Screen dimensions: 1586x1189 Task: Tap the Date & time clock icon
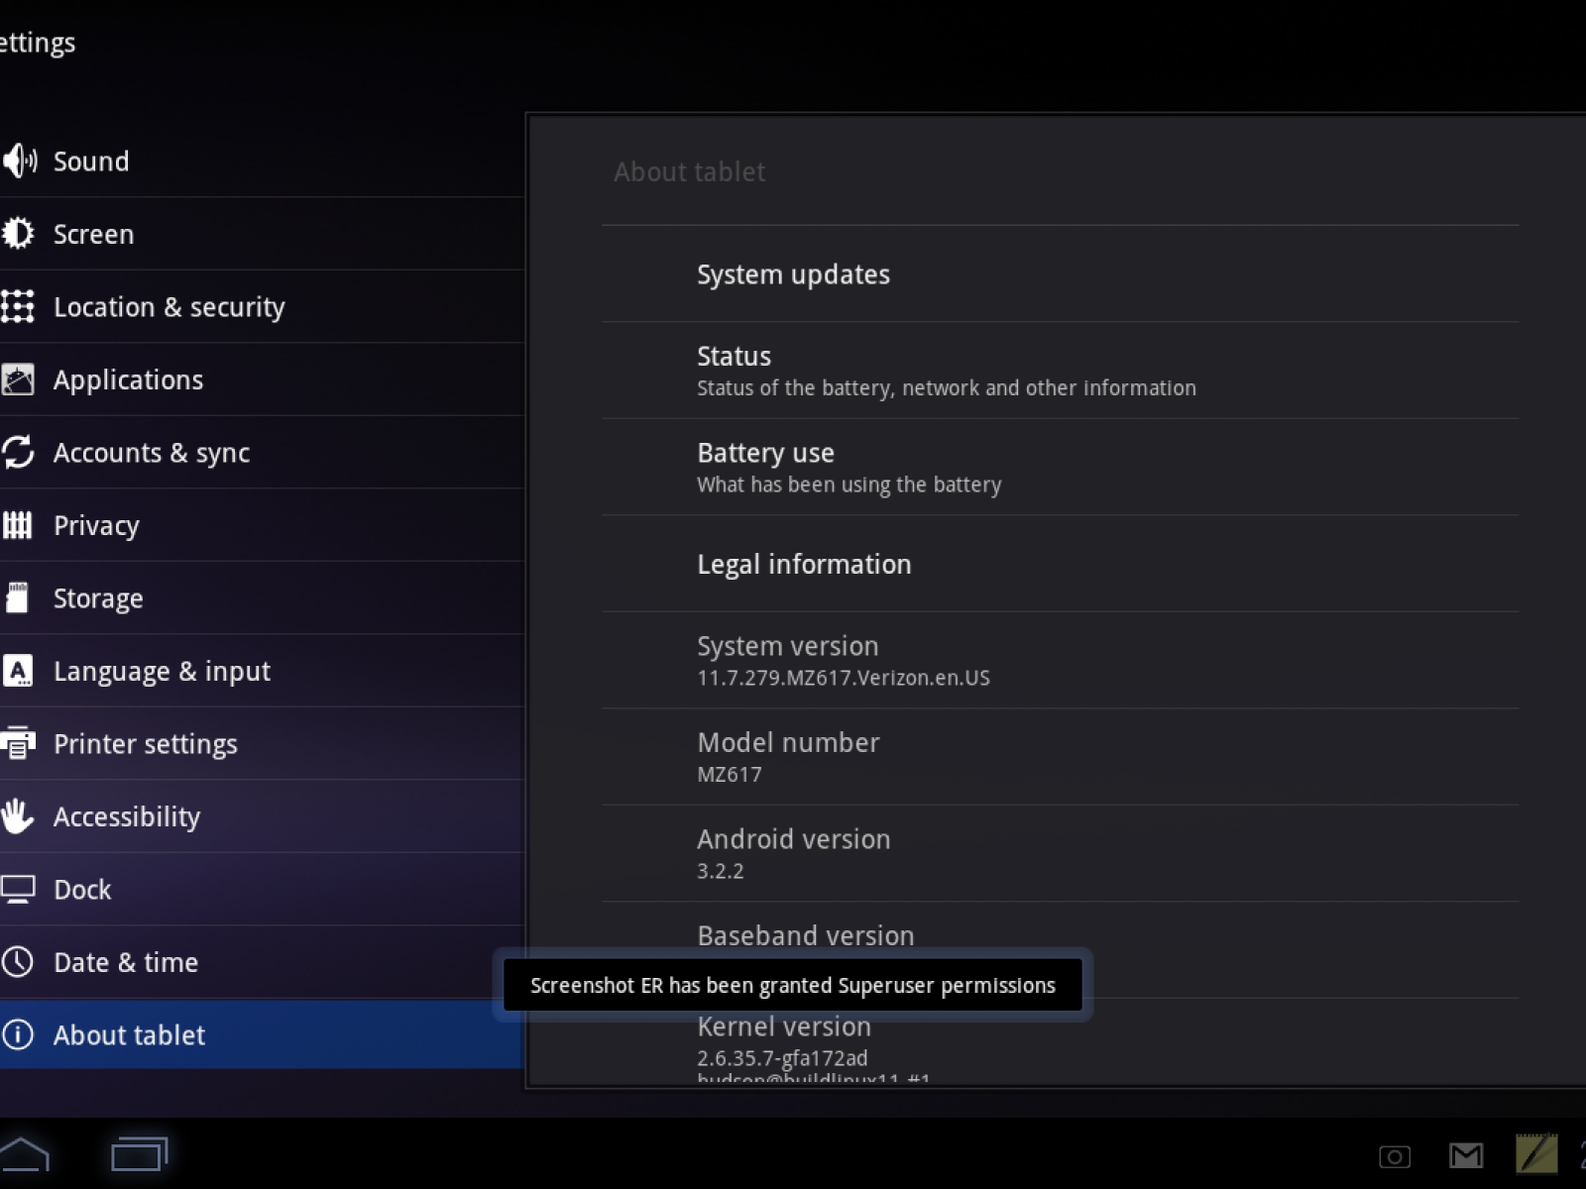tap(18, 961)
